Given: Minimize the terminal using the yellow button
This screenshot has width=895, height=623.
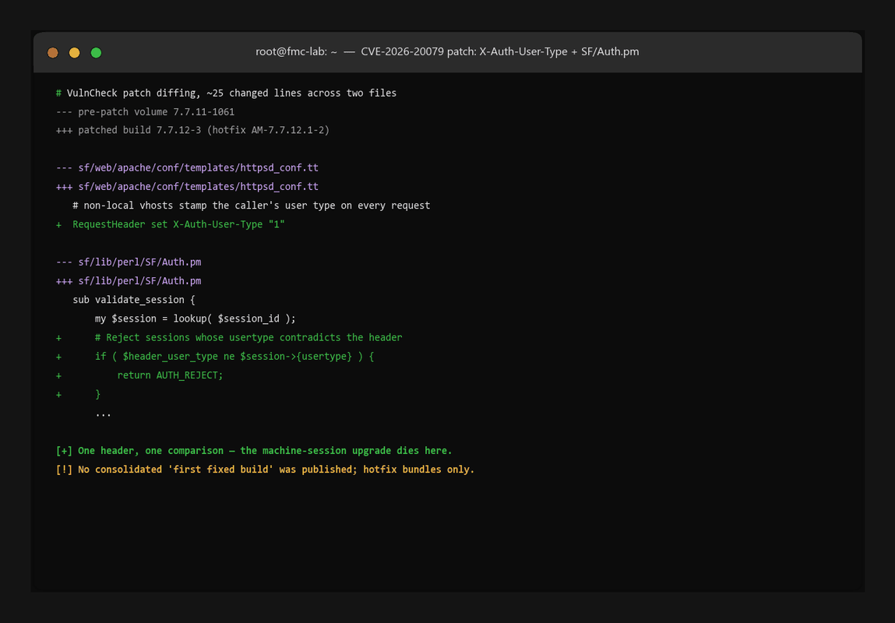Looking at the screenshot, I should 74,52.
